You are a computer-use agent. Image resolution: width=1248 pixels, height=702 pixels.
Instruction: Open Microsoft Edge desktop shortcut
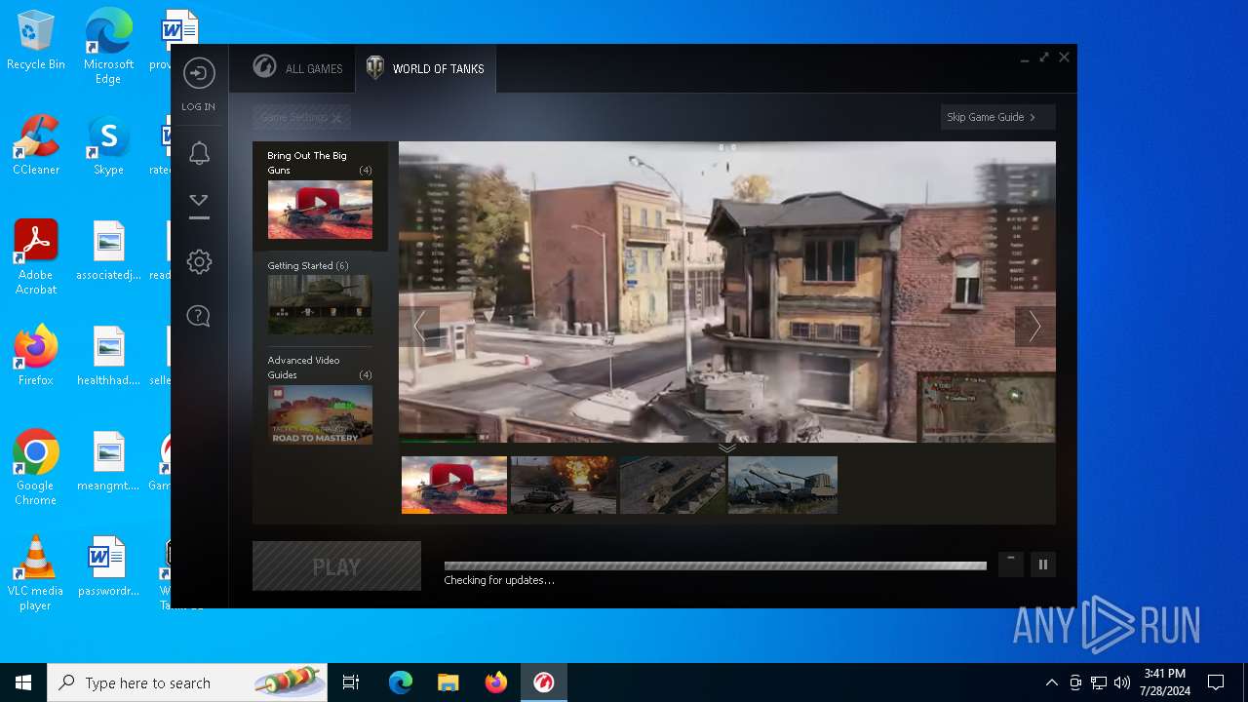pos(108,46)
